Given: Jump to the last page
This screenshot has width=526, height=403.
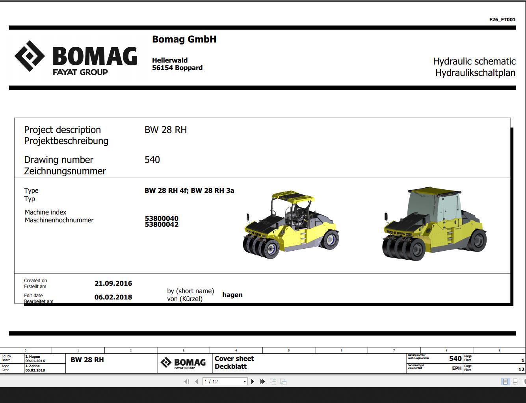Looking at the screenshot, I should coord(262,381).
